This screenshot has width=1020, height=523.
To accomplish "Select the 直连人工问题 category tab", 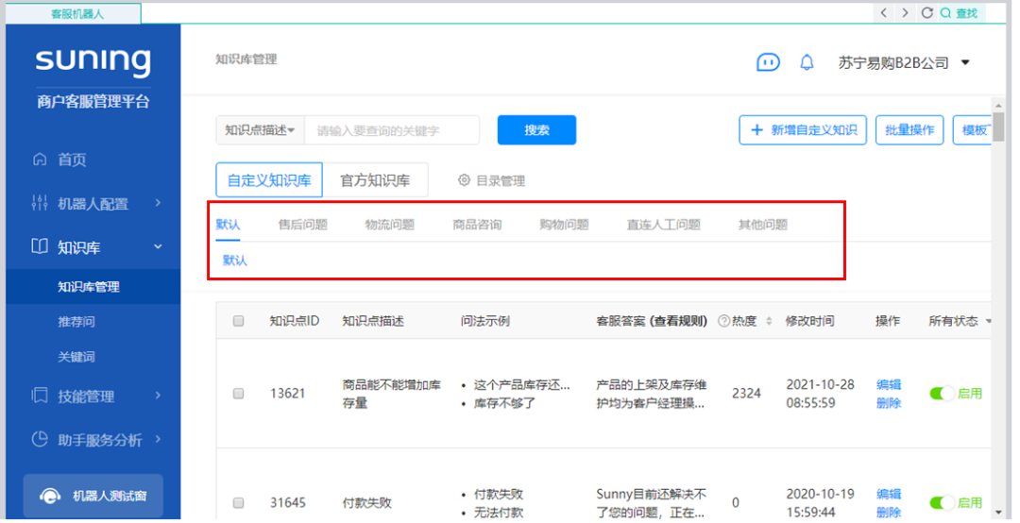I will point(664,225).
